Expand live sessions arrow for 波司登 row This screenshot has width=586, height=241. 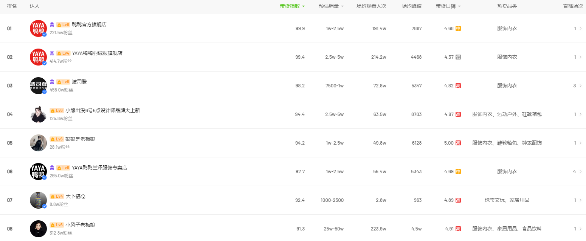(580, 85)
